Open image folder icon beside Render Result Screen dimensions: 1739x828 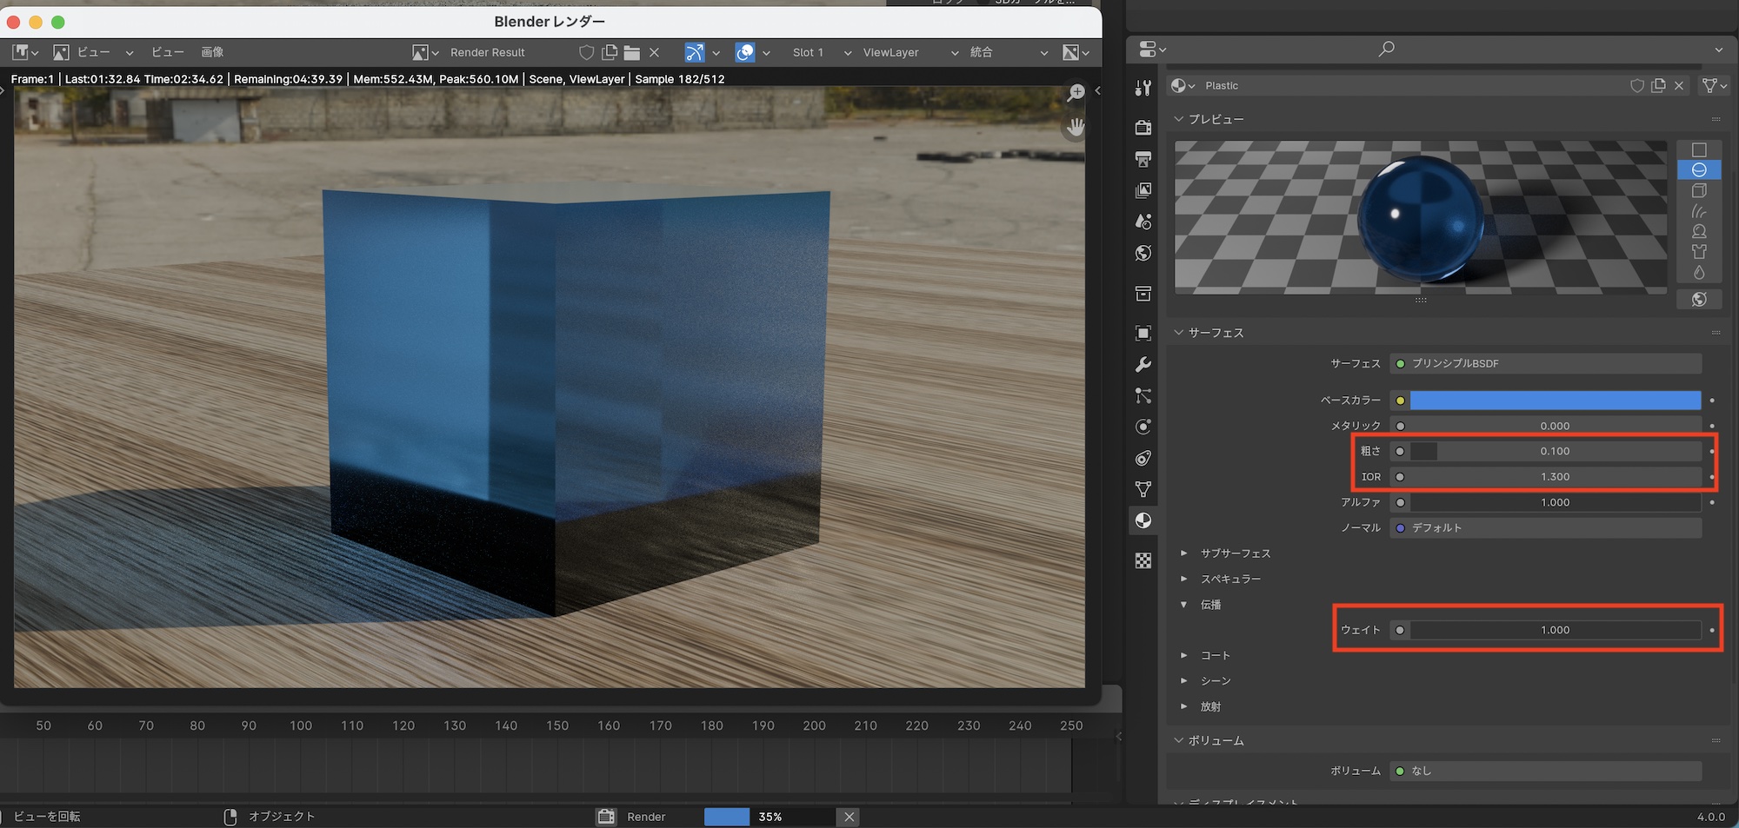pos(632,53)
